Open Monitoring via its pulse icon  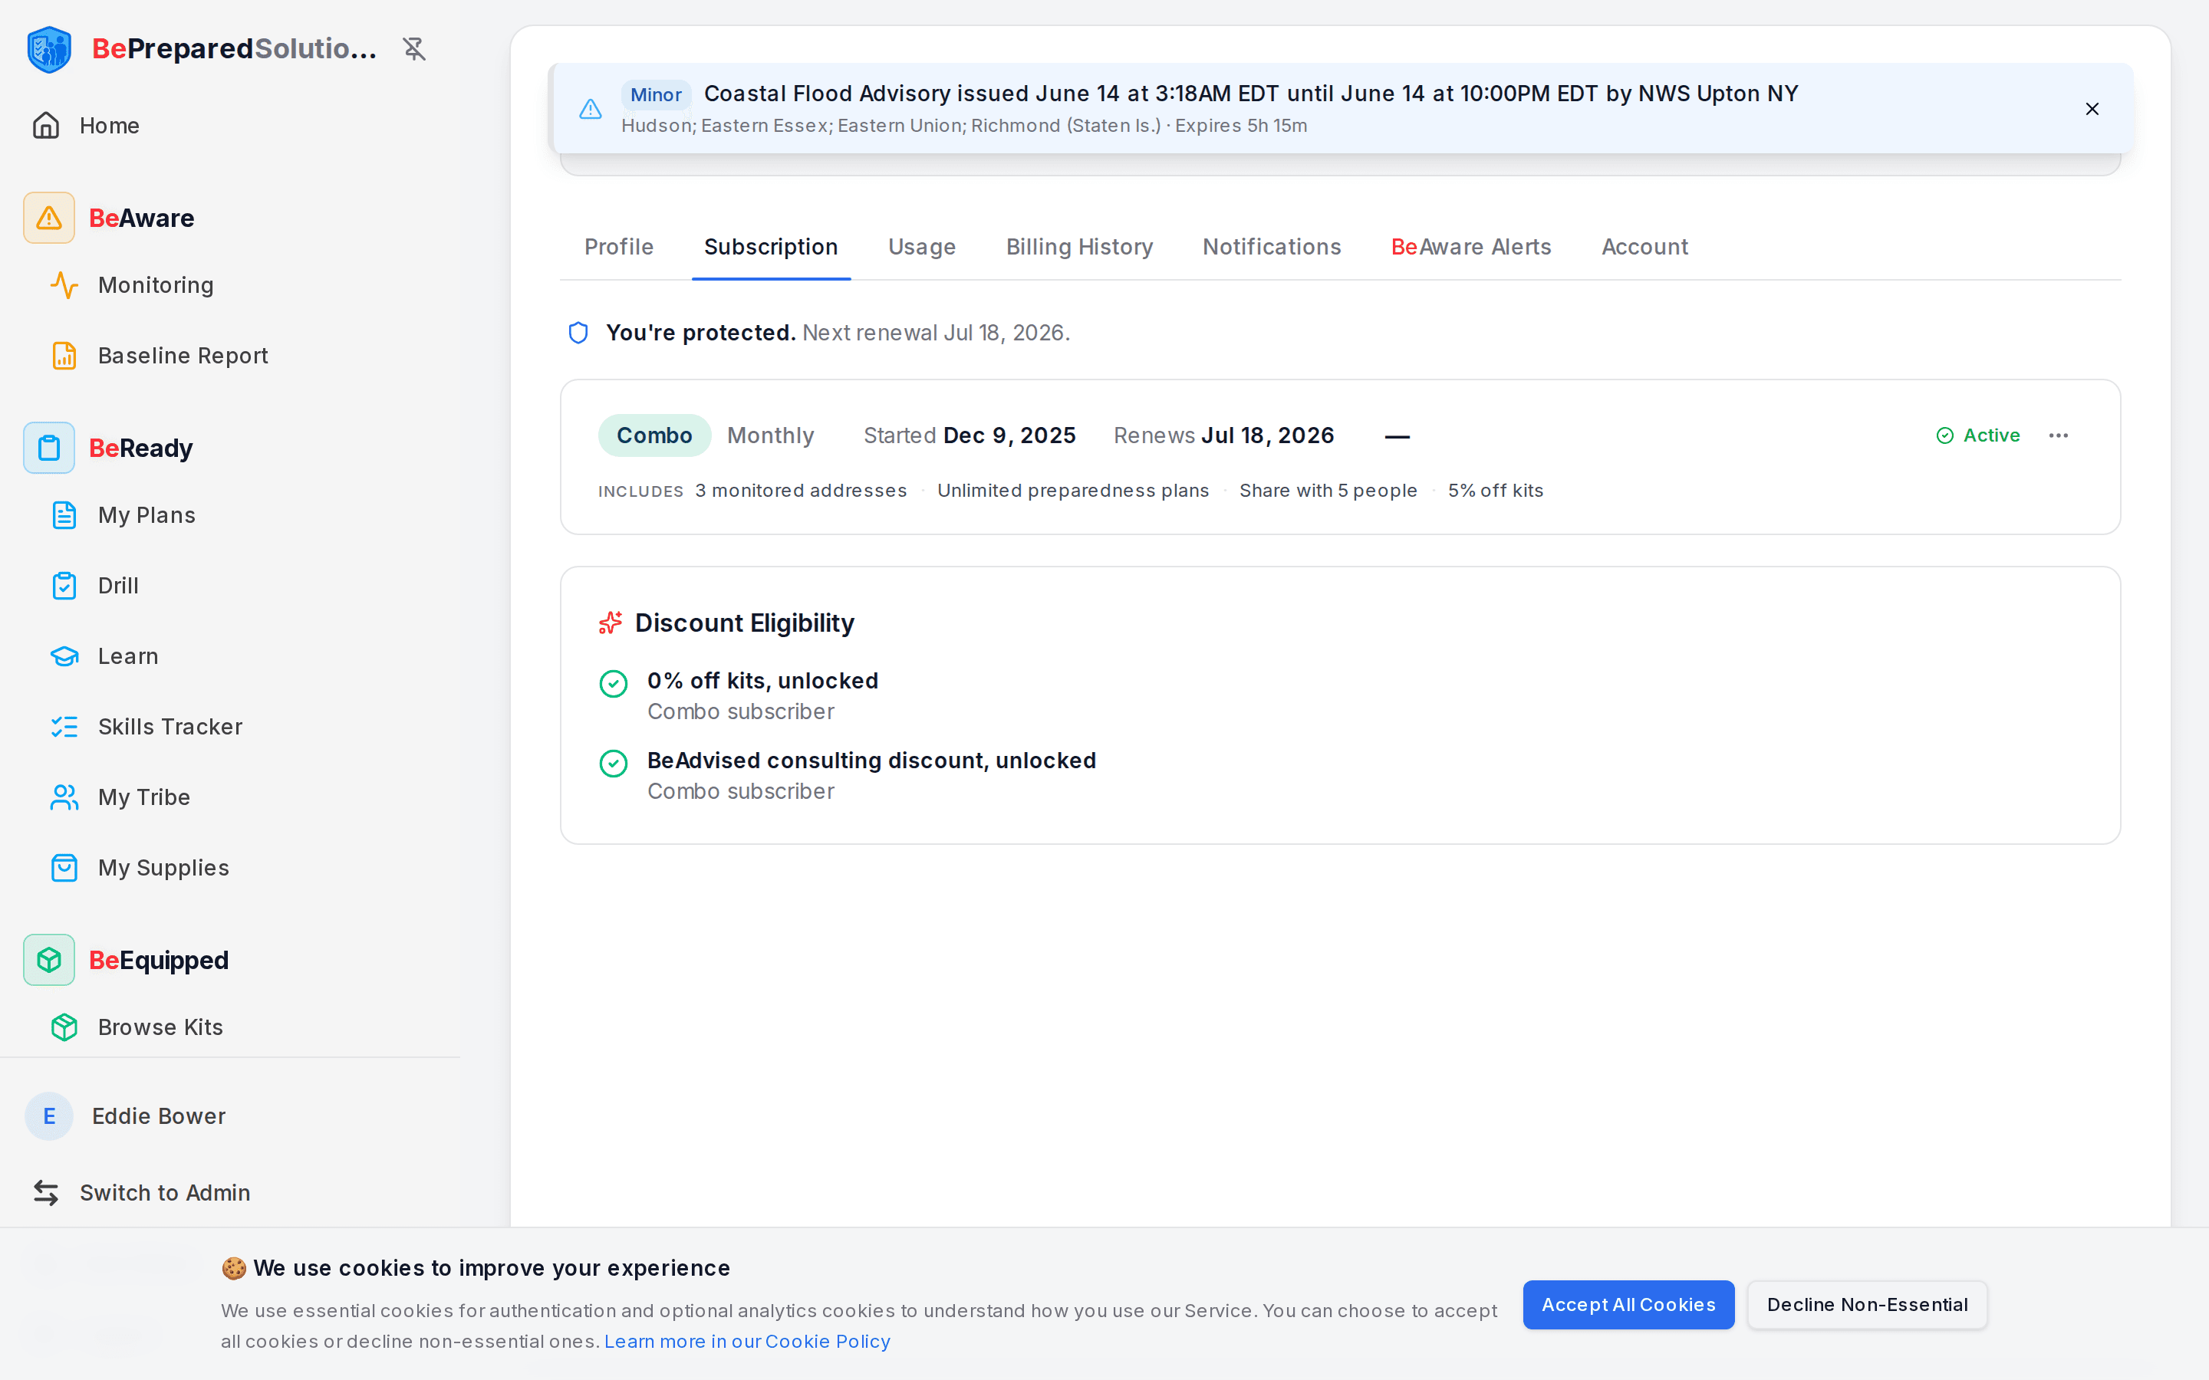point(64,284)
